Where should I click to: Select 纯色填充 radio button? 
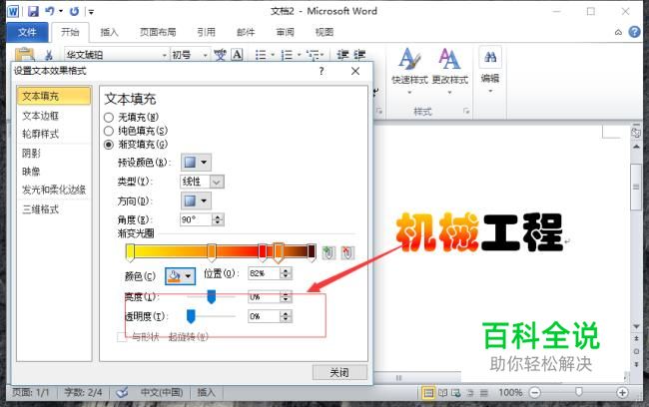coord(109,131)
